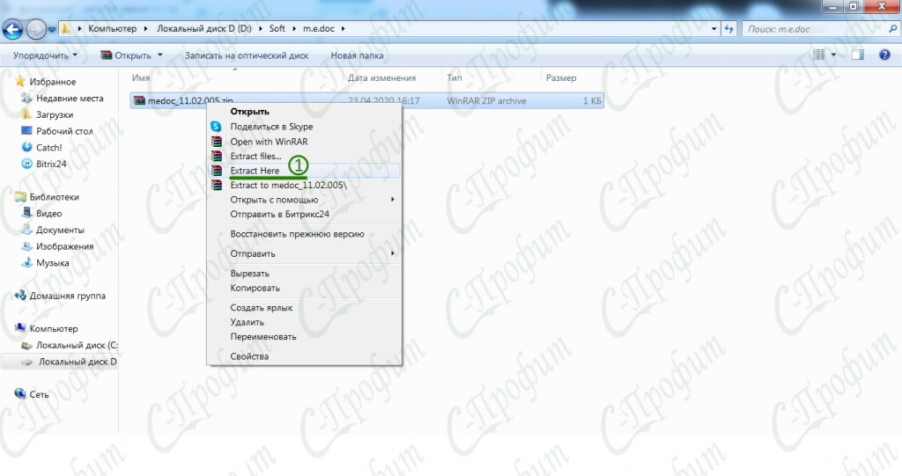Sort by the Имя column header
Viewport: 902px width, 476px height.
(x=140, y=77)
